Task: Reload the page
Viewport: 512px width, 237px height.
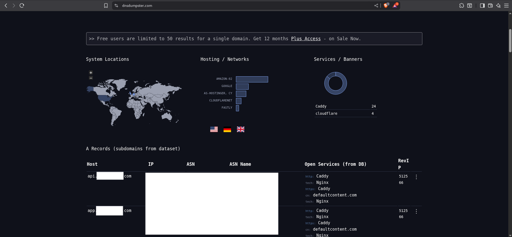Action: click(22, 6)
